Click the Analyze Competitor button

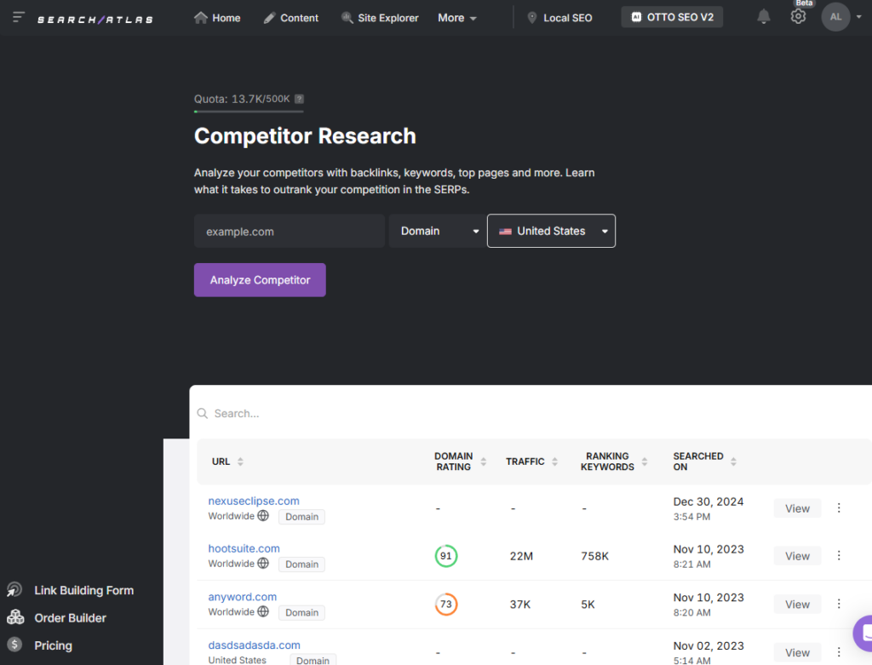(260, 280)
